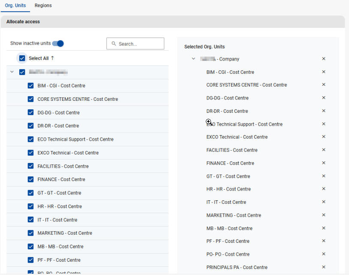This screenshot has height=275, width=349.
Task: Remove MARKETING - Cost Centre selected entry
Action: 324,215
